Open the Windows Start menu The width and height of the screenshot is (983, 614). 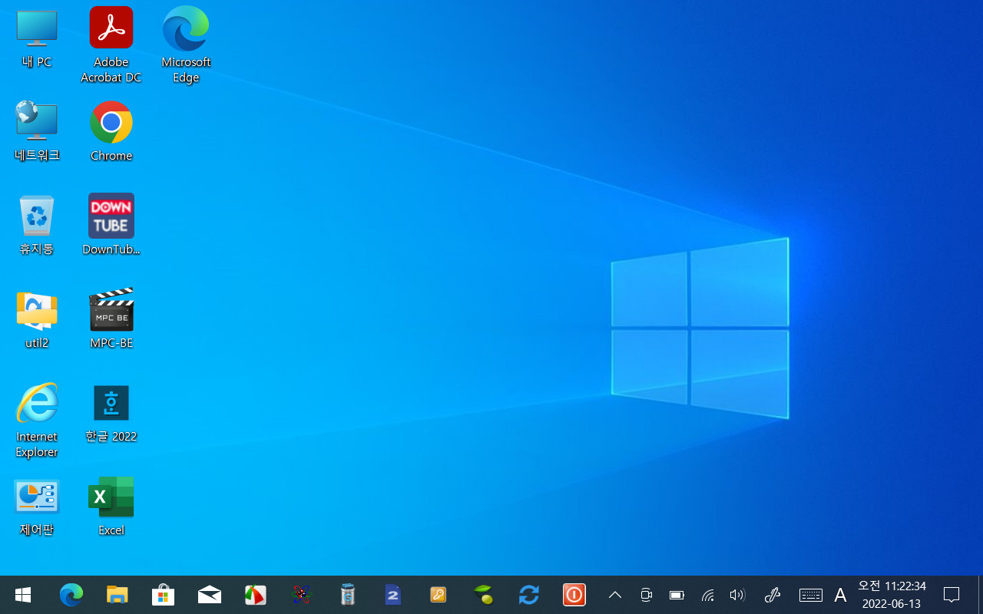coord(23,595)
